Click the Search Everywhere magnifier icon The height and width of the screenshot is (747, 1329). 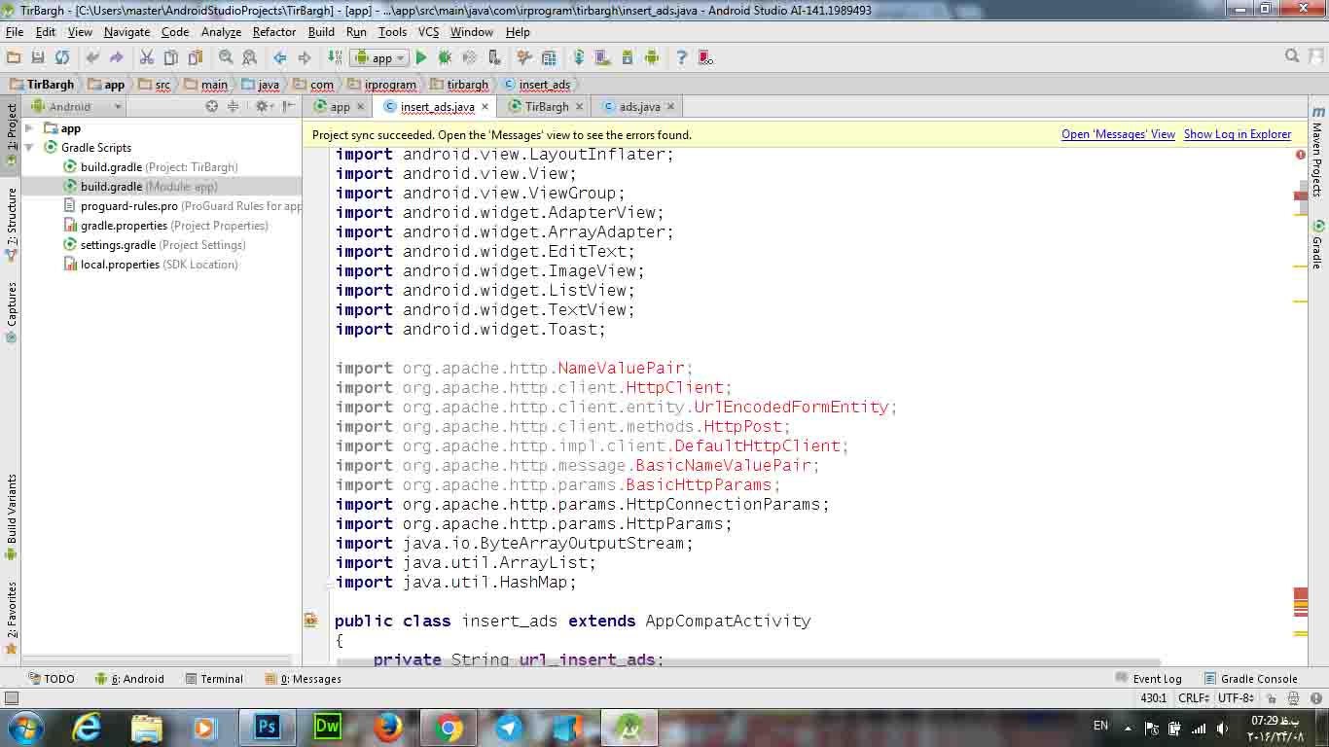(x=1292, y=56)
